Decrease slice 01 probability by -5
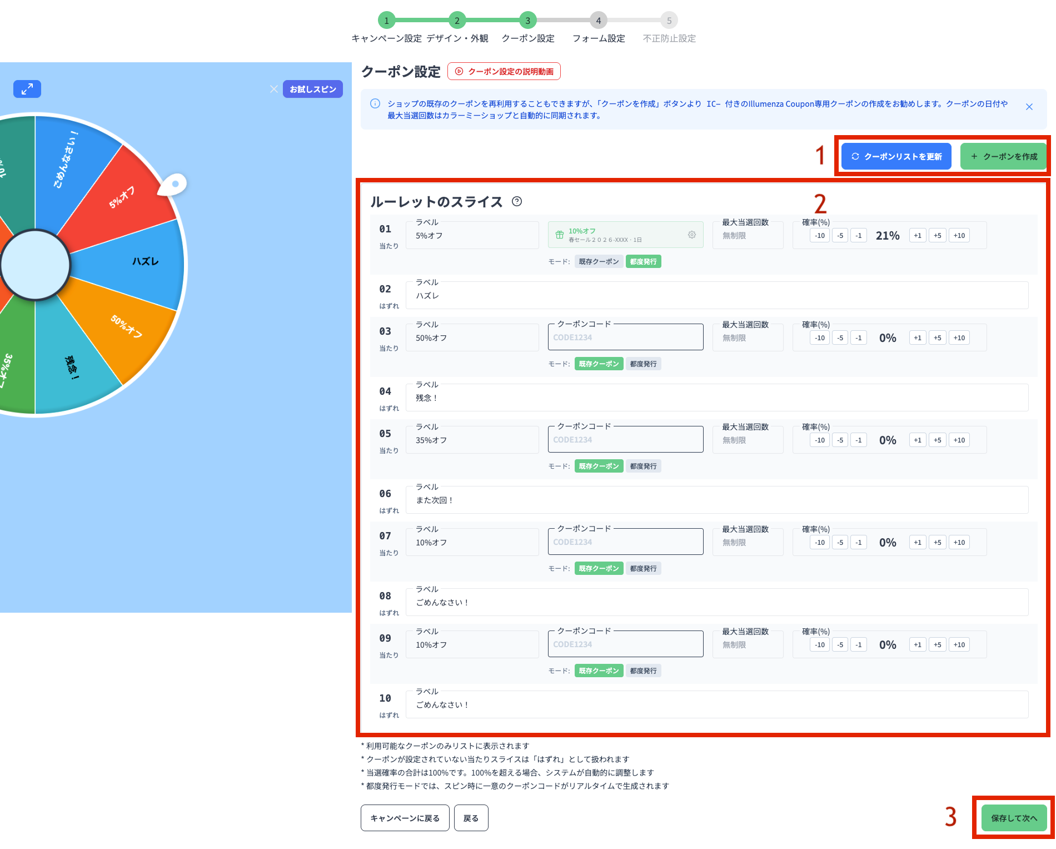Image resolution: width=1056 pixels, height=849 pixels. coord(840,236)
